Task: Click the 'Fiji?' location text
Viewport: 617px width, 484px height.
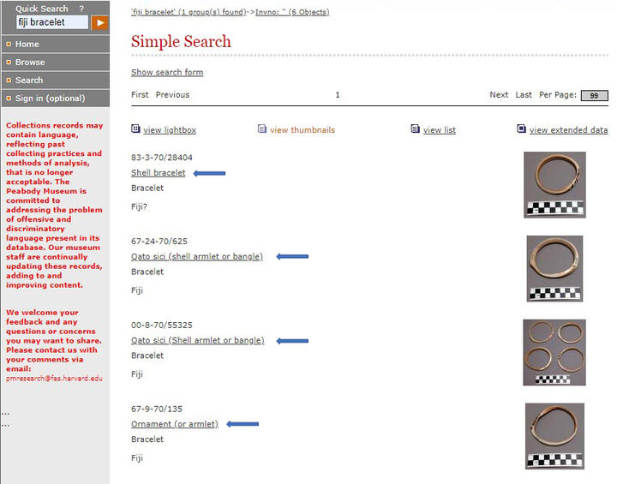Action: coord(139,206)
